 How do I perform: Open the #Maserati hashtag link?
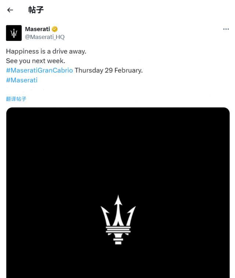[x=22, y=80]
